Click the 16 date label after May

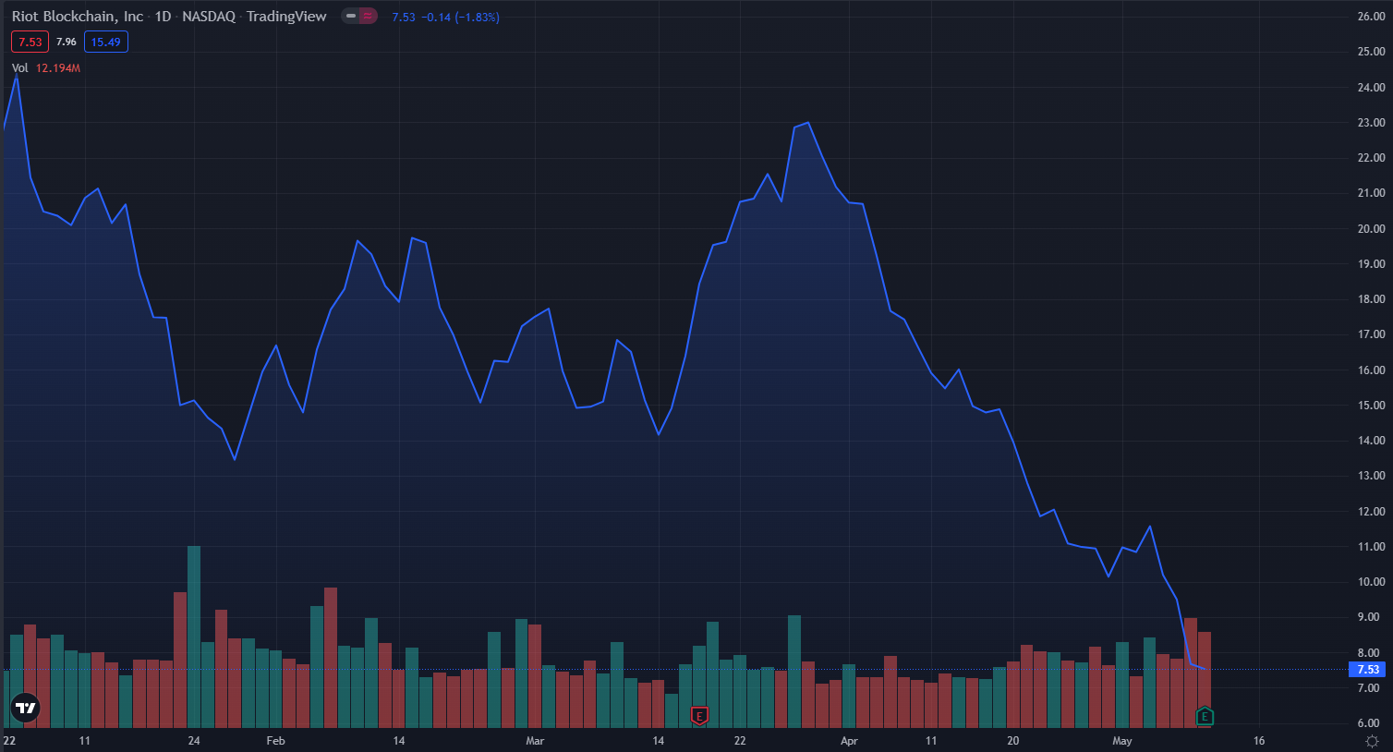click(1259, 741)
